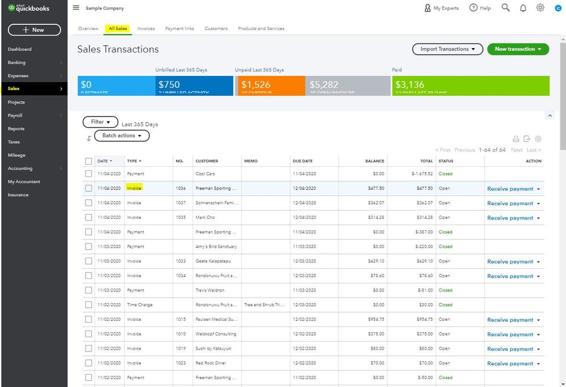Check the Time Charge row checkbox
This screenshot has width=566, height=387.
[88, 305]
